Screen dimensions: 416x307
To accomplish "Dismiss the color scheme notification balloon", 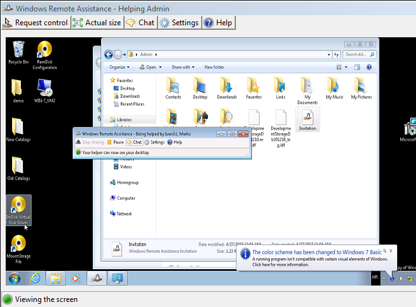I will (391, 251).
